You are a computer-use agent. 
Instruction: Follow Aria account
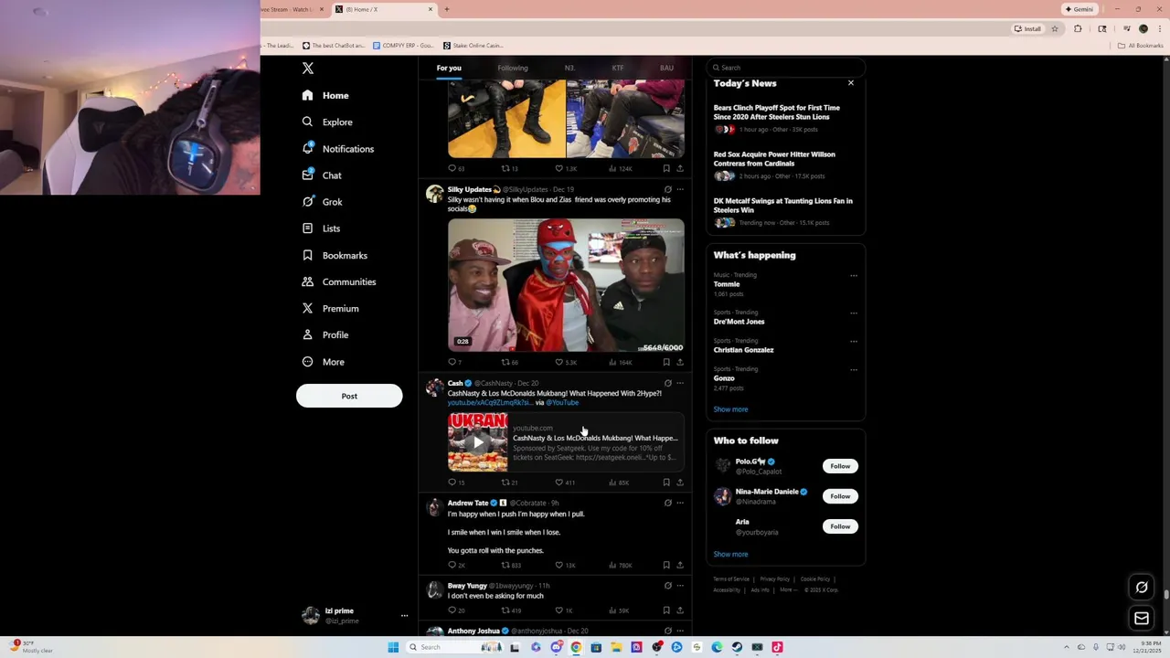(840, 526)
